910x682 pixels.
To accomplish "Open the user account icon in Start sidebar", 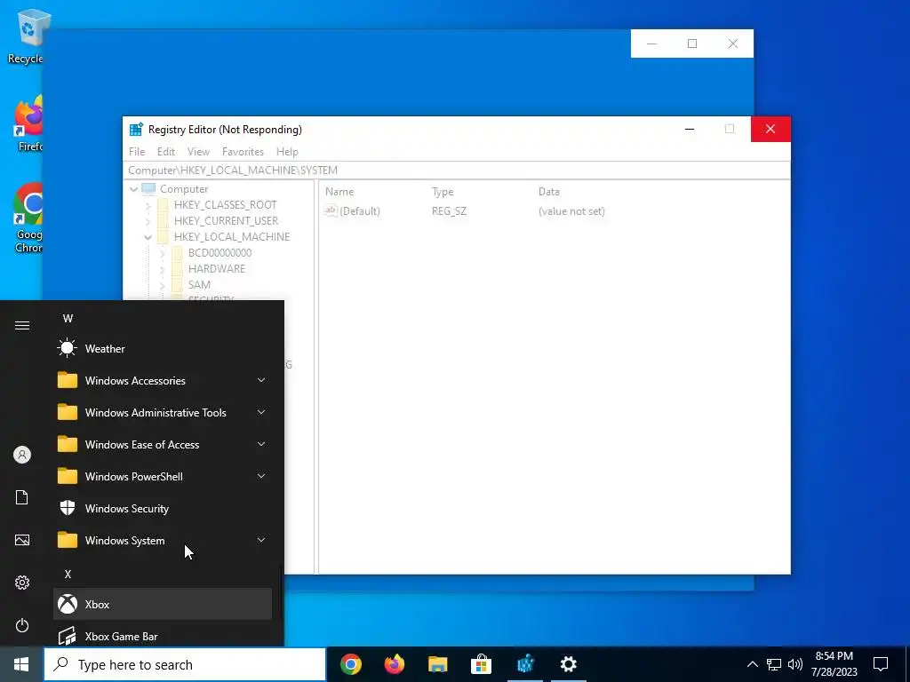I will tap(22, 455).
